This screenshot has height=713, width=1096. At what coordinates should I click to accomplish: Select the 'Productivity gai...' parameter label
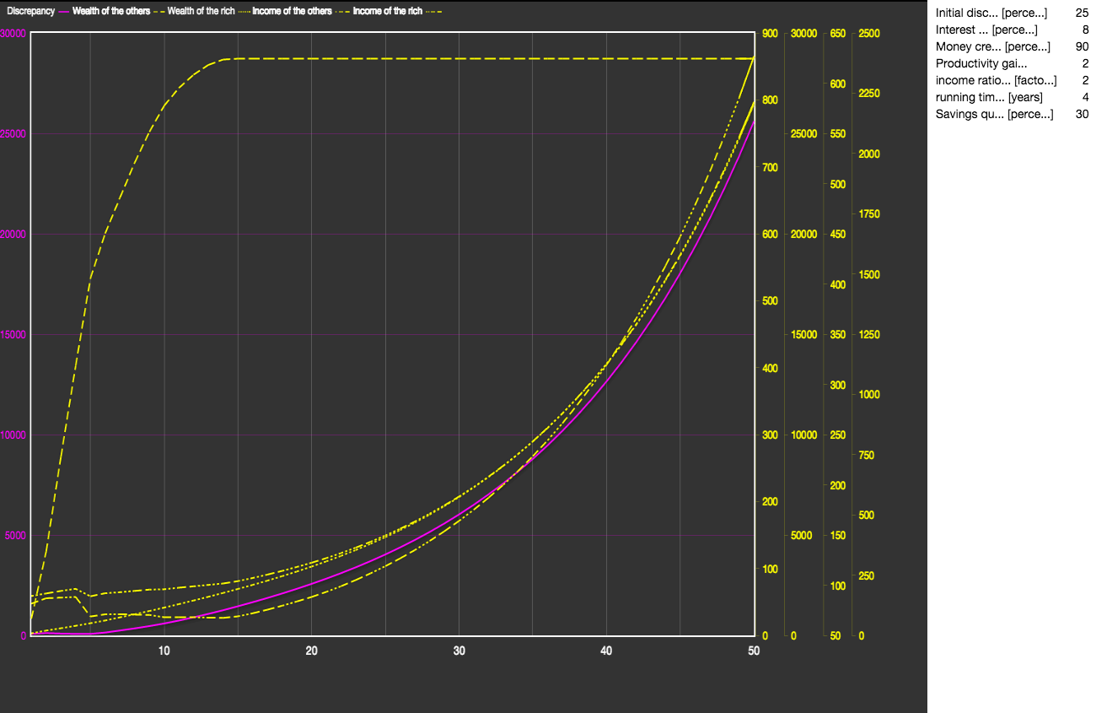point(982,63)
